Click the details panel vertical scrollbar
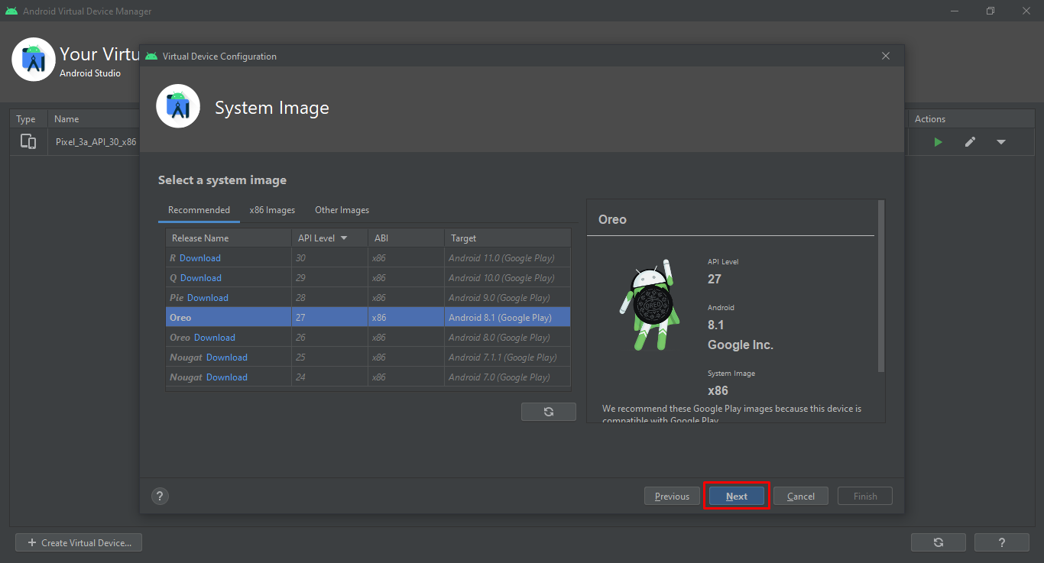 pos(881,286)
